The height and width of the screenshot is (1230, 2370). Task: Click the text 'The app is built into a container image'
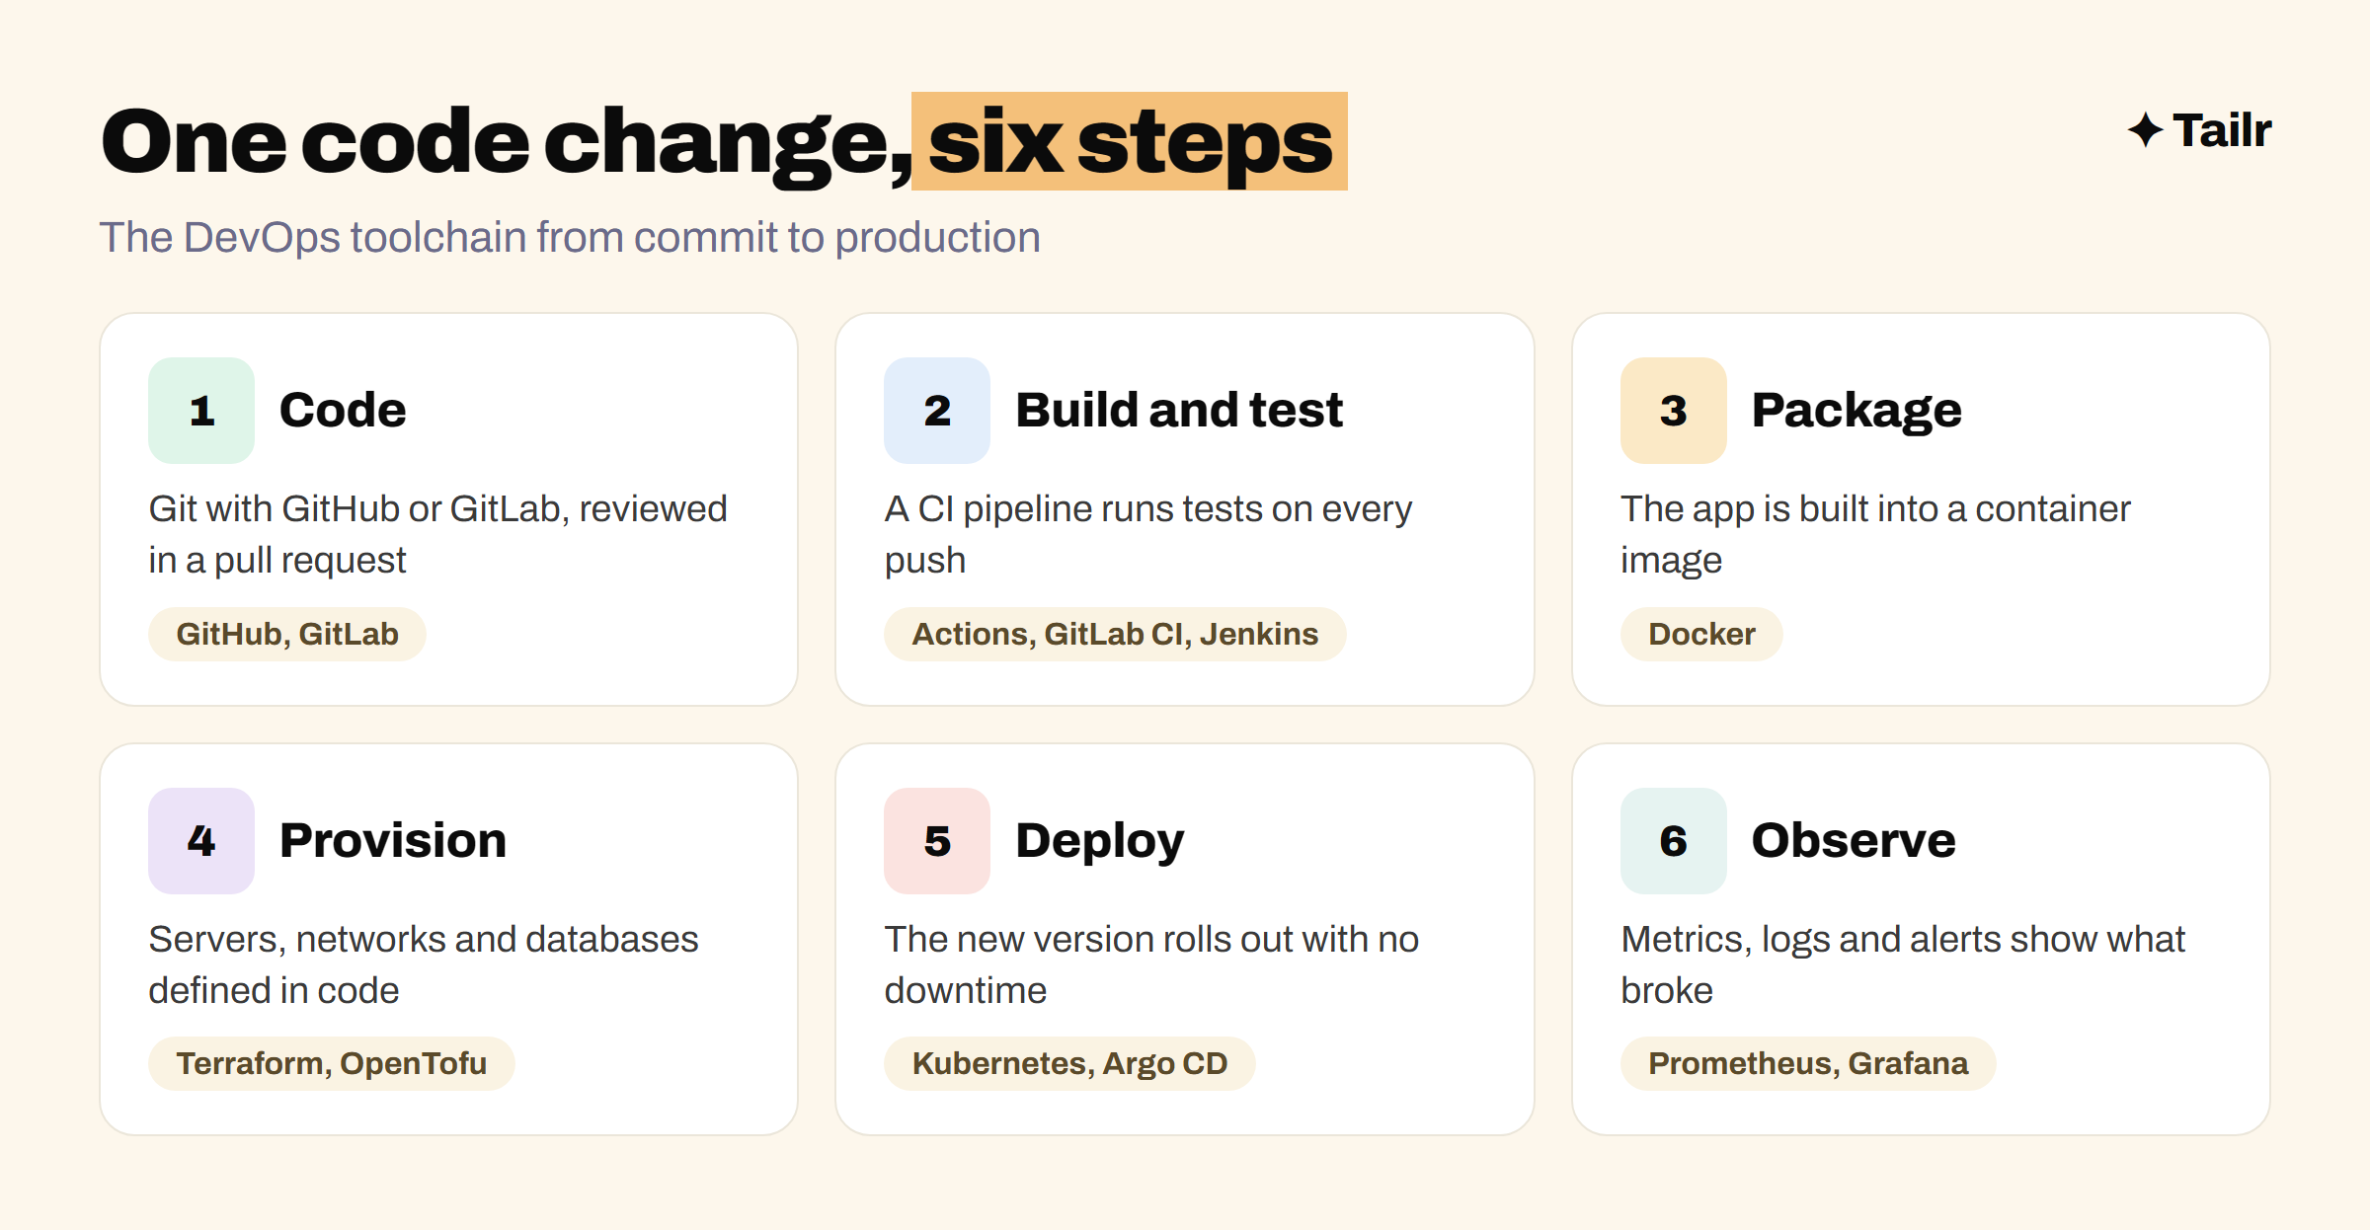coord(1875,535)
